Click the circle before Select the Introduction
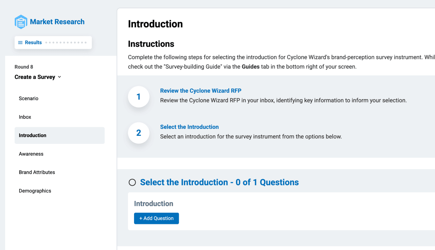Image resolution: width=435 pixels, height=250 pixels. [132, 182]
